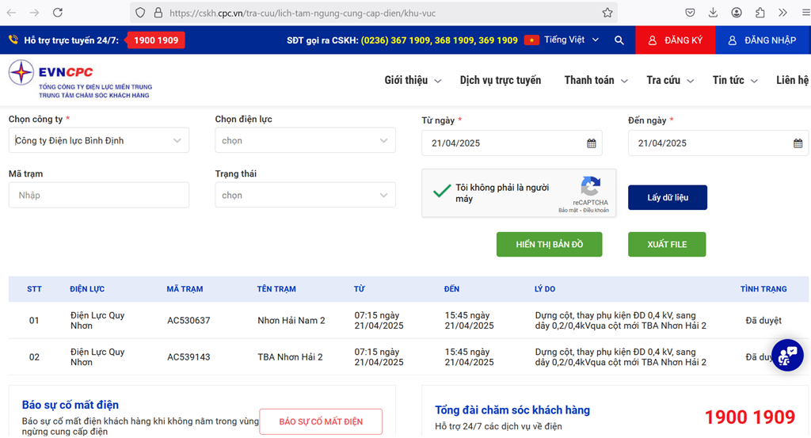Open the Chọn điện lực dropdown
Viewport: 811px width, 438px height.
pos(305,140)
